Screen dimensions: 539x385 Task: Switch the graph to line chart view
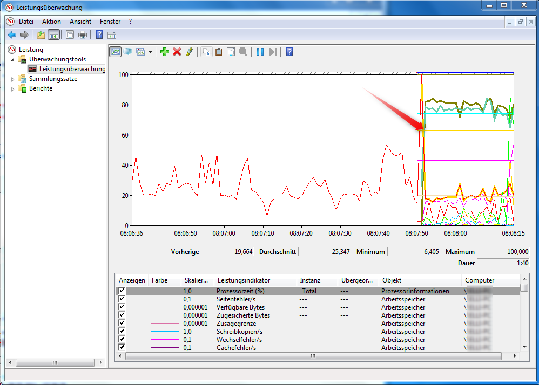(x=115, y=51)
